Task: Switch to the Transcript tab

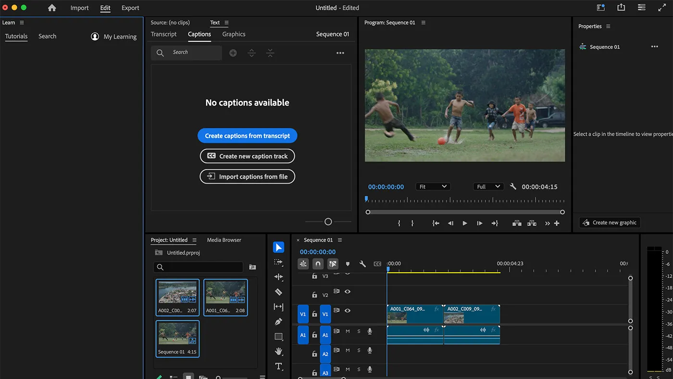Action: pyautogui.click(x=163, y=34)
